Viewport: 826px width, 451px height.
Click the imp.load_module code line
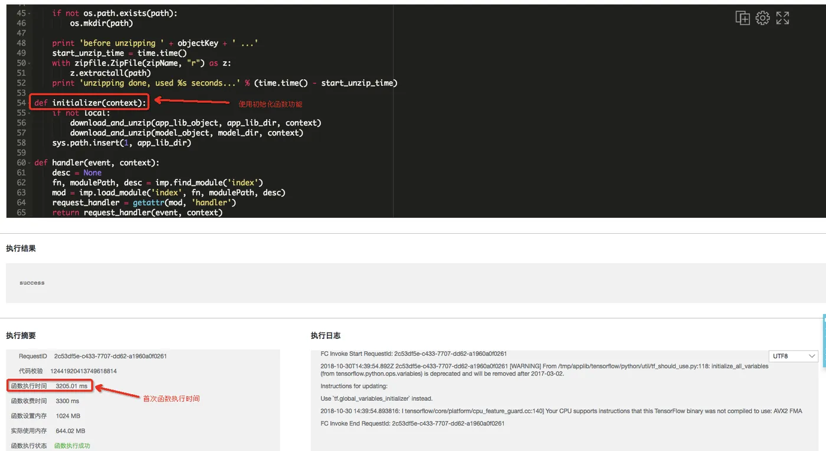pyautogui.click(x=169, y=192)
